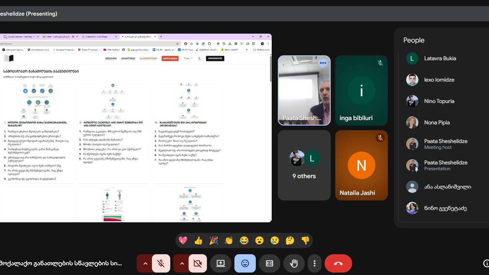Image resolution: width=489 pixels, height=275 pixels.
Task: Click the present screen icon
Action: pos(221,263)
